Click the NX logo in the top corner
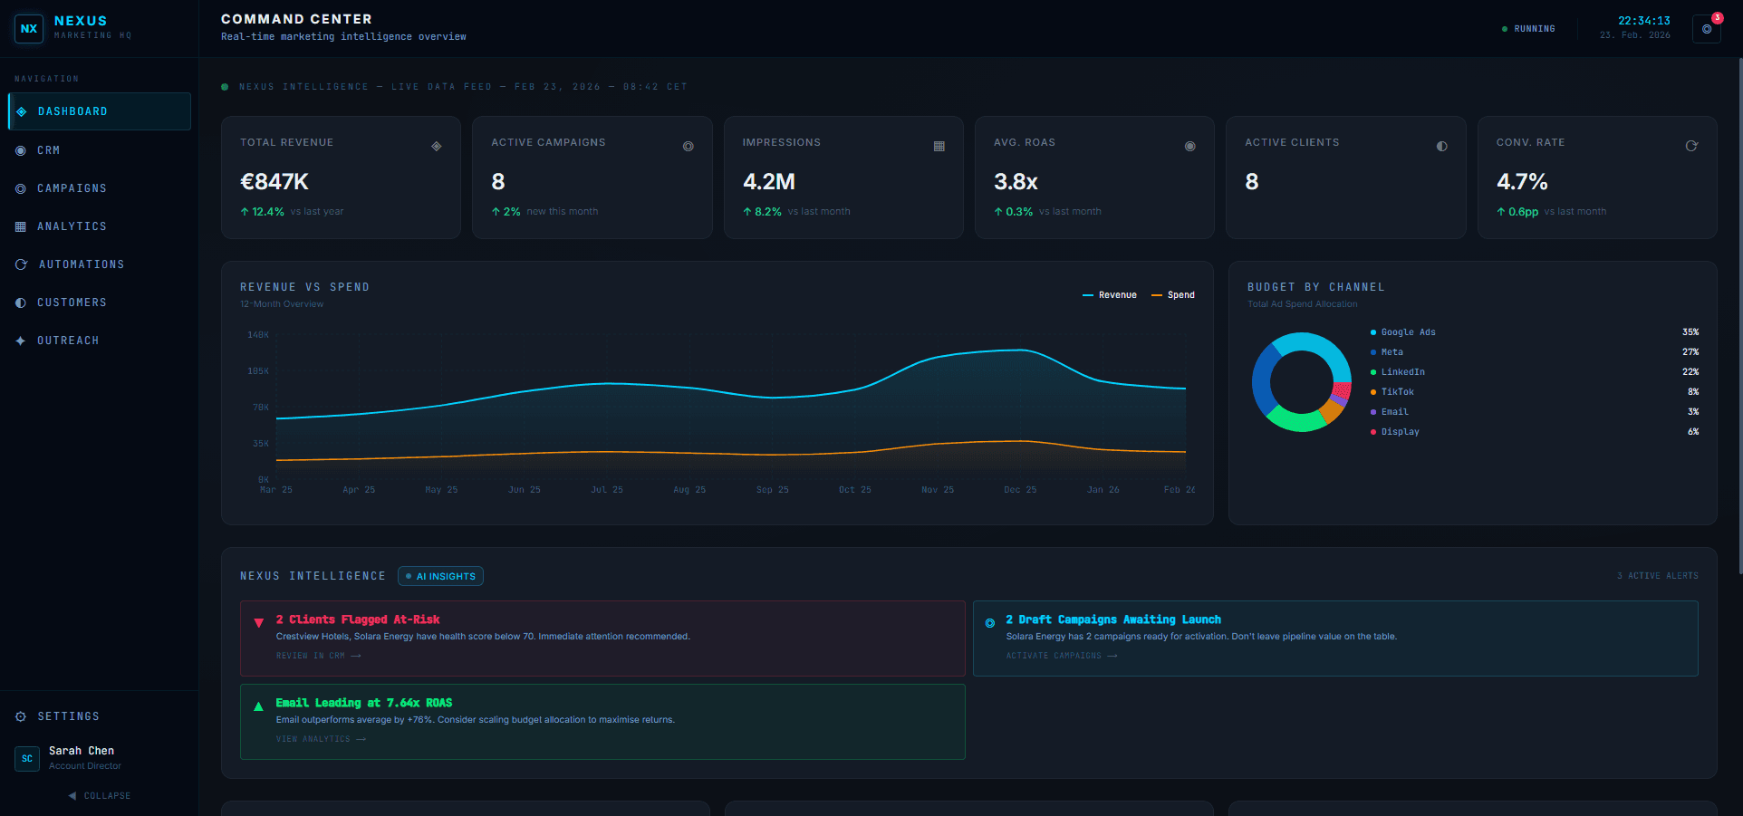The width and height of the screenshot is (1743, 816). (28, 28)
